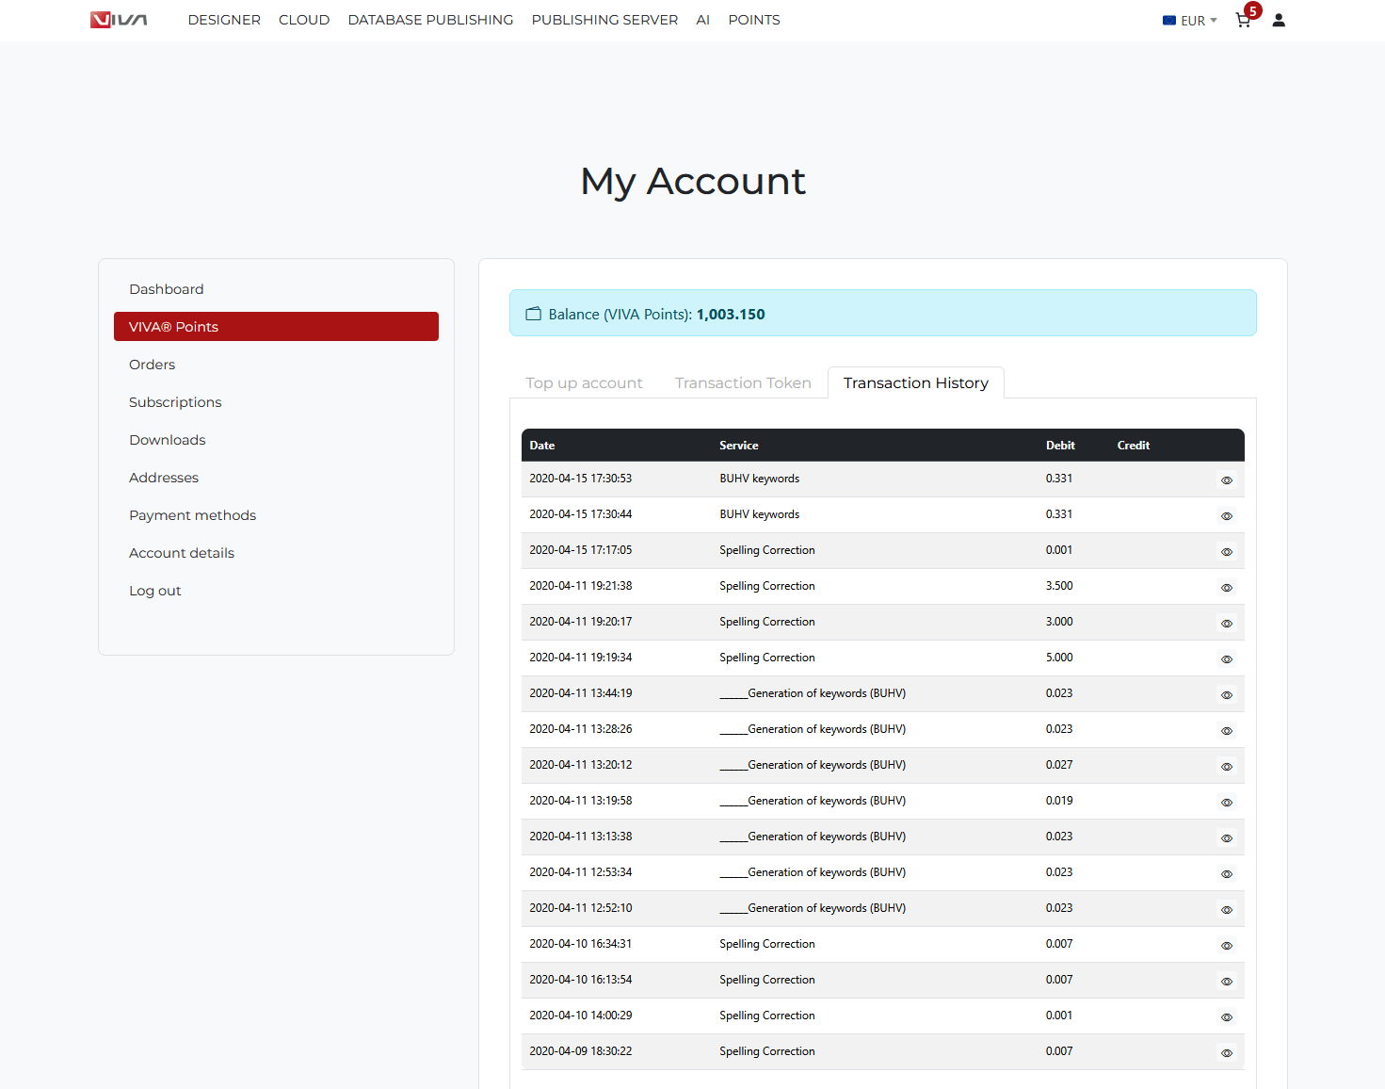The width and height of the screenshot is (1385, 1089).
Task: View the 2020-04-11 13:20:12 keyword generation entry
Action: [x=1226, y=767]
